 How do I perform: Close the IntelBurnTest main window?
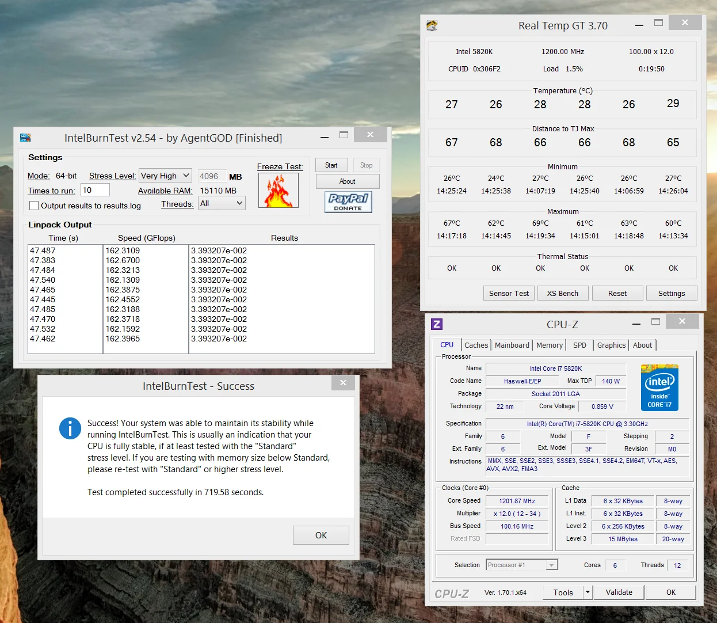click(x=370, y=135)
